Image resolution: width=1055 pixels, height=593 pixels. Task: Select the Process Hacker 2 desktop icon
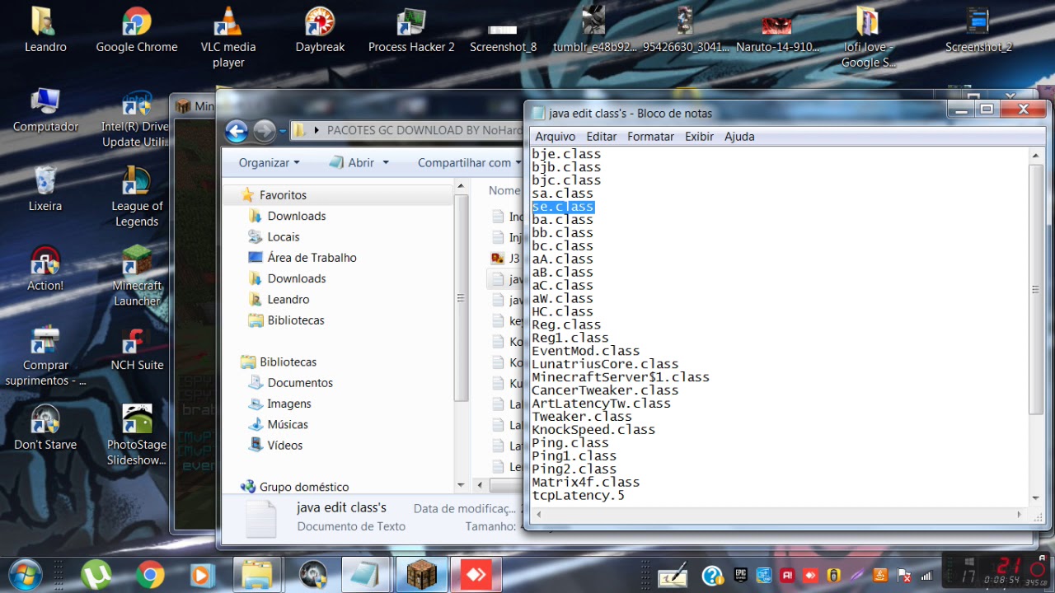pyautogui.click(x=411, y=30)
